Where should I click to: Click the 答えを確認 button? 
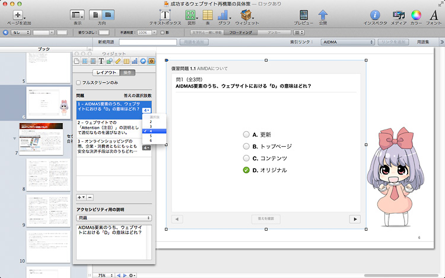point(266,219)
